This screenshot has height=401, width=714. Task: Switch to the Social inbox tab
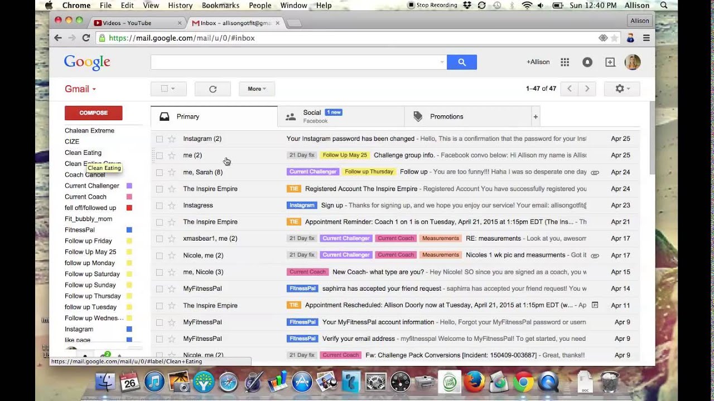(341, 116)
